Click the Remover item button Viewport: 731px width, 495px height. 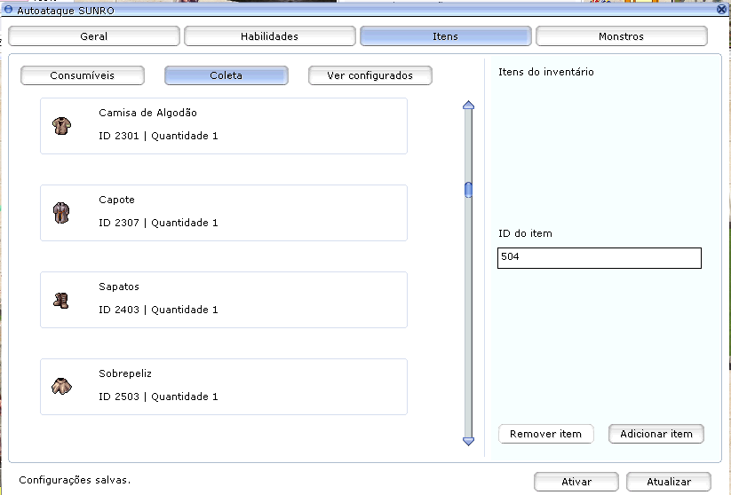click(545, 434)
